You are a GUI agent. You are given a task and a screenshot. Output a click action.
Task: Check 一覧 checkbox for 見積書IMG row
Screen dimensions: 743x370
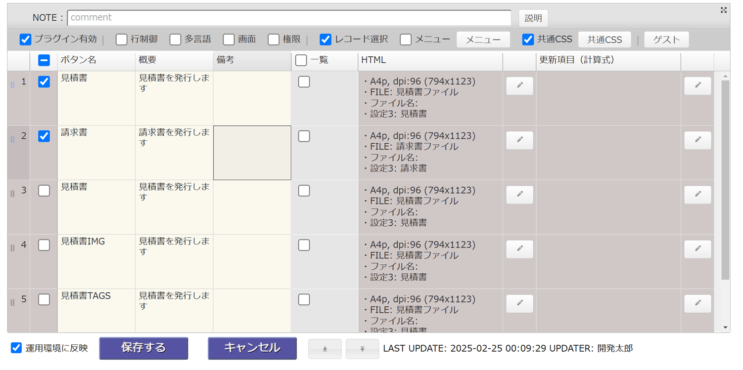304,245
